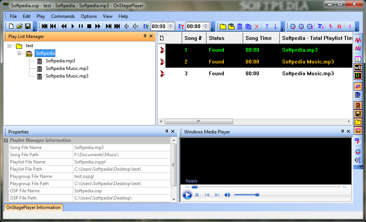Click the red X delete icon
The width and height of the screenshot is (366, 222).
point(257,27)
